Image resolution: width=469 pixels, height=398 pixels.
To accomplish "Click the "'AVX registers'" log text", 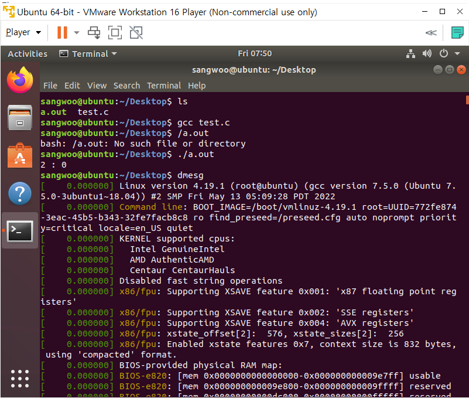I will [x=375, y=323].
